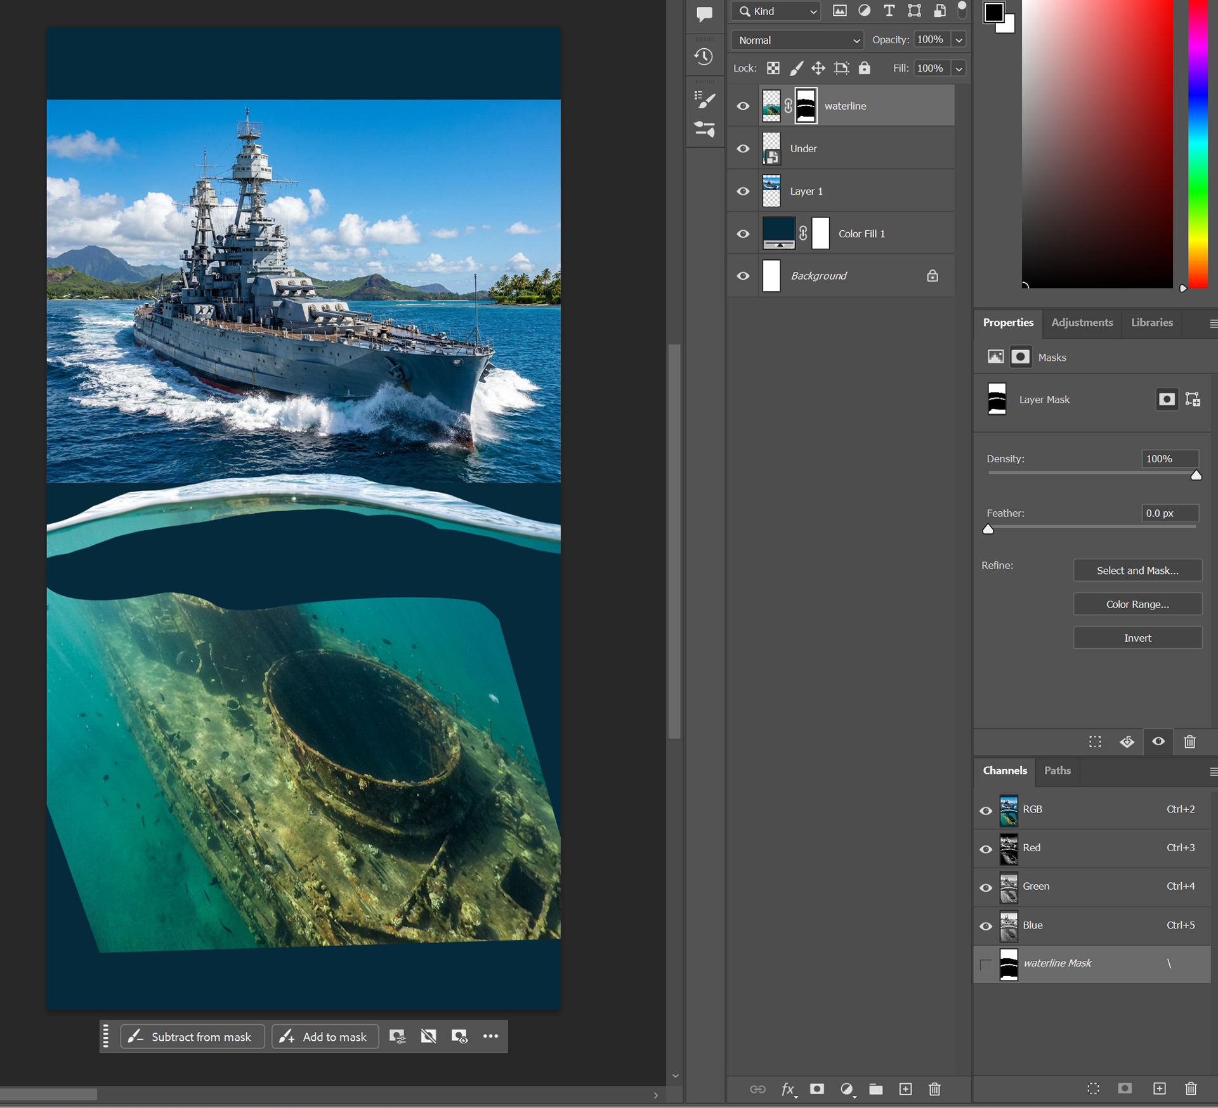
Task: Click the text layer filter icon
Action: tap(889, 11)
